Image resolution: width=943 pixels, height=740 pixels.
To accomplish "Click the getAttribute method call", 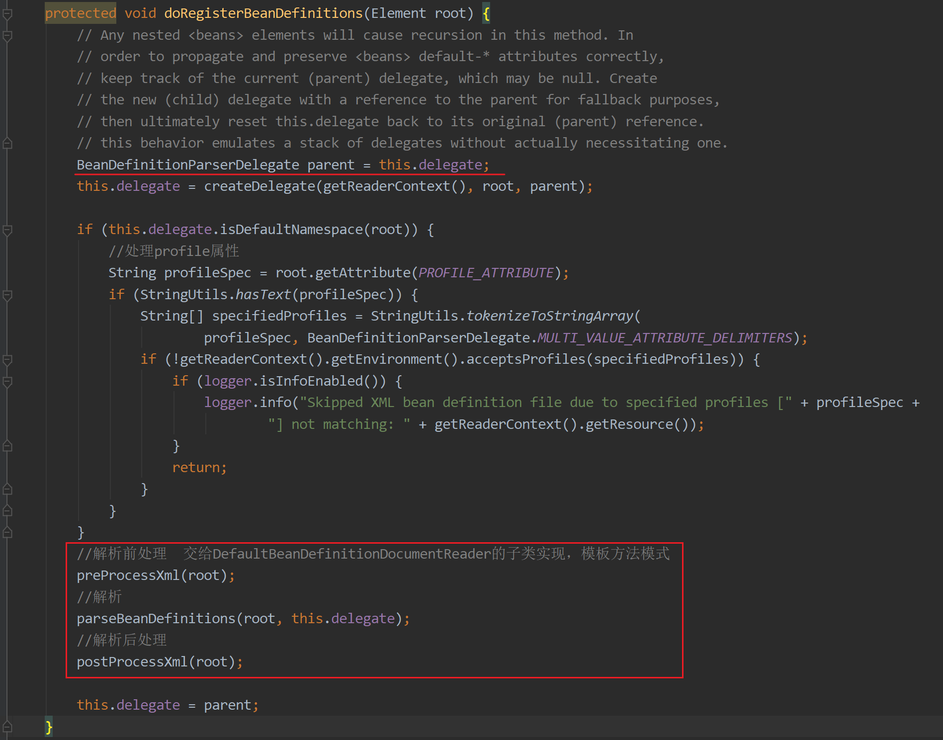I will 363,273.
